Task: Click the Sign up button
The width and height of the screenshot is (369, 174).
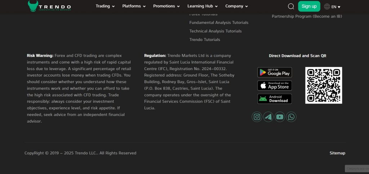Action: 309,6
